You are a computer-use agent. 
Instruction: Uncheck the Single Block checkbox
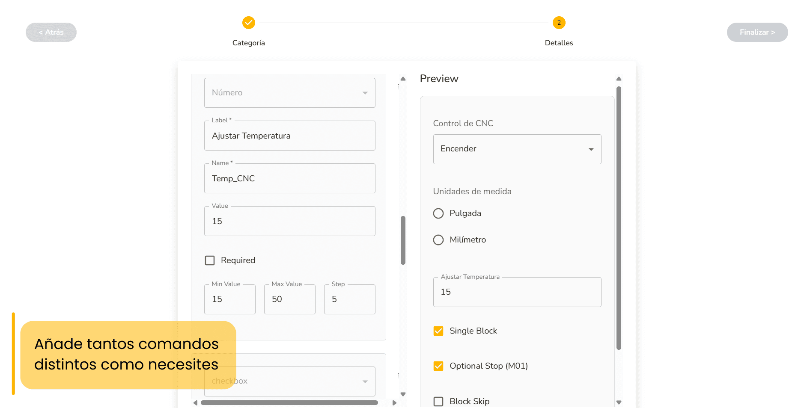[x=438, y=331]
